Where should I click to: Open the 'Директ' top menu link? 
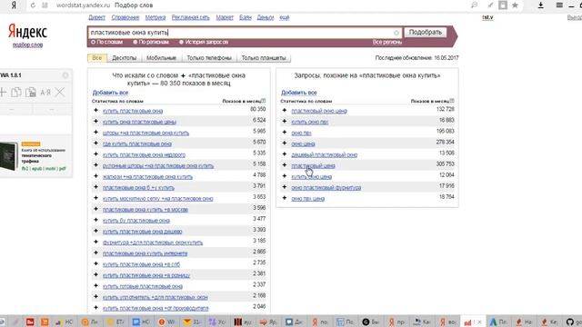pyautogui.click(x=97, y=17)
